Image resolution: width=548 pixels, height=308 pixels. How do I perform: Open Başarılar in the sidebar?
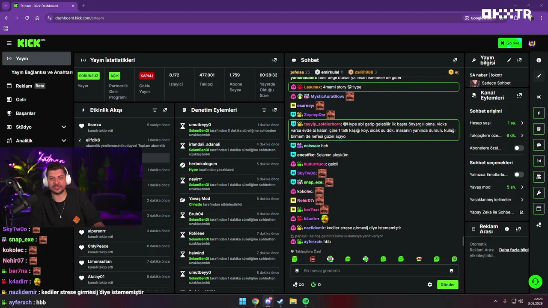pyautogui.click(x=36, y=113)
